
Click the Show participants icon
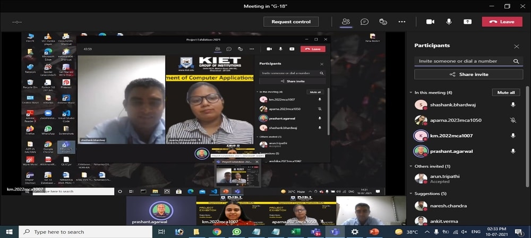tap(346, 22)
